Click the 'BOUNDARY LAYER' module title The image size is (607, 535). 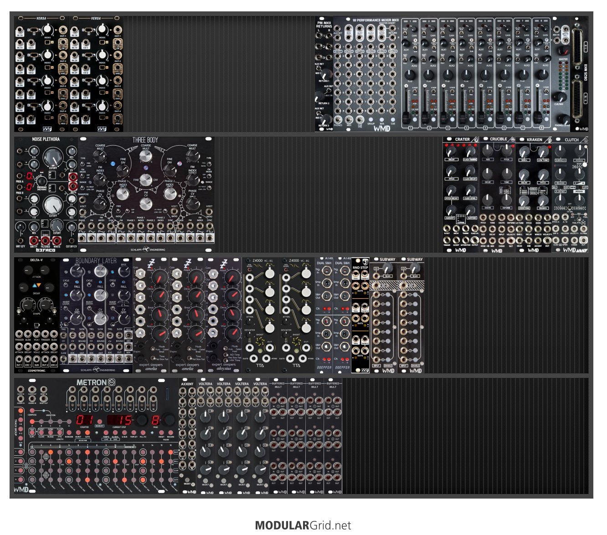[96, 261]
